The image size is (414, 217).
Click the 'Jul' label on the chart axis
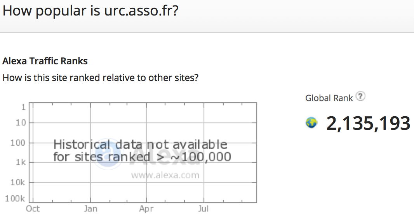(x=203, y=209)
